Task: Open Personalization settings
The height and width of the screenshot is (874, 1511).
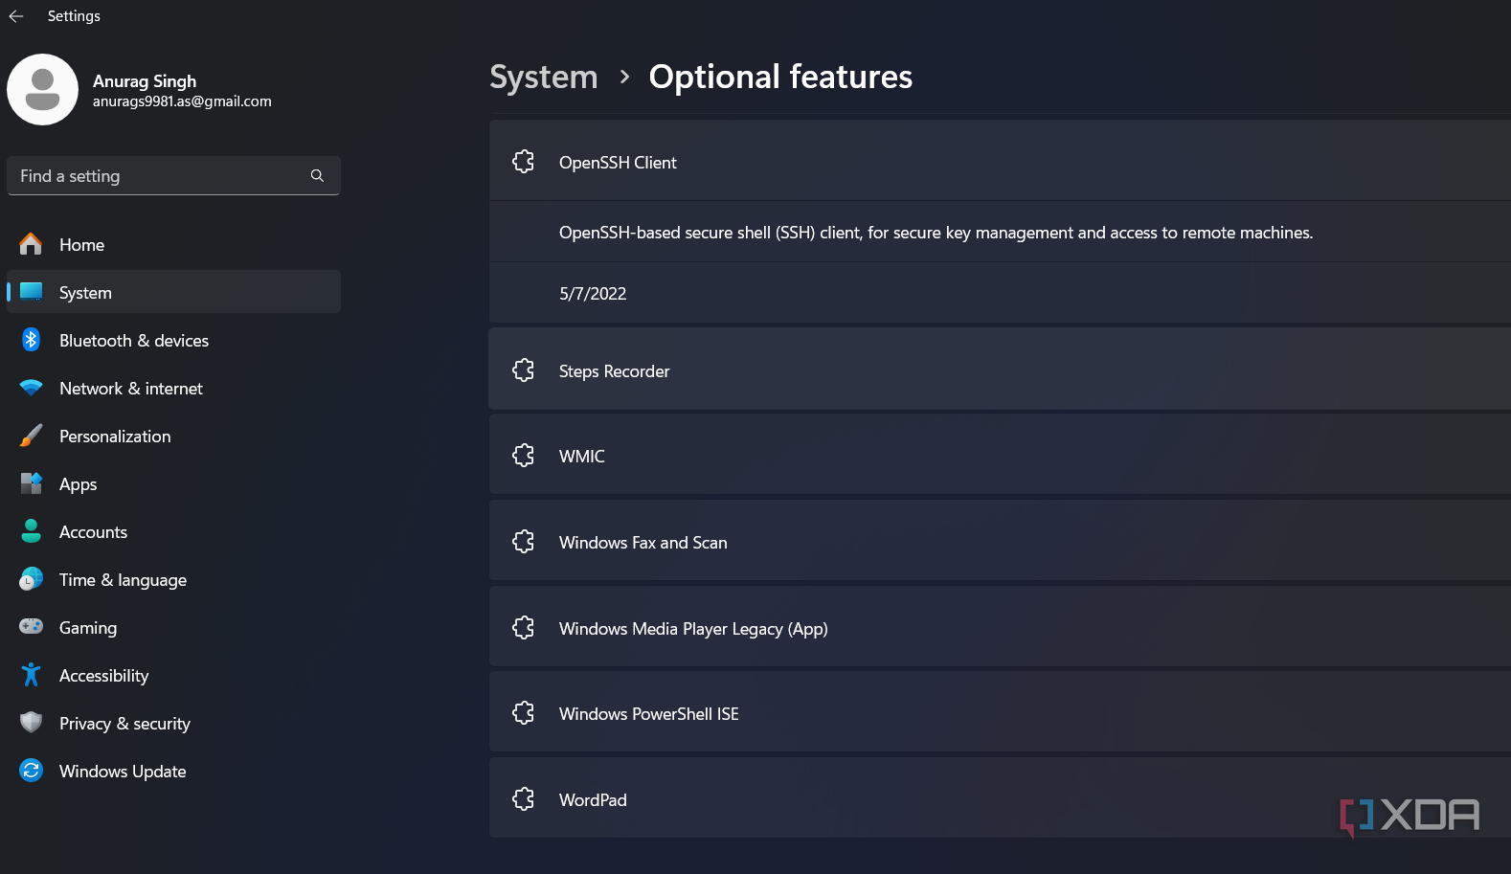Action: [173, 436]
